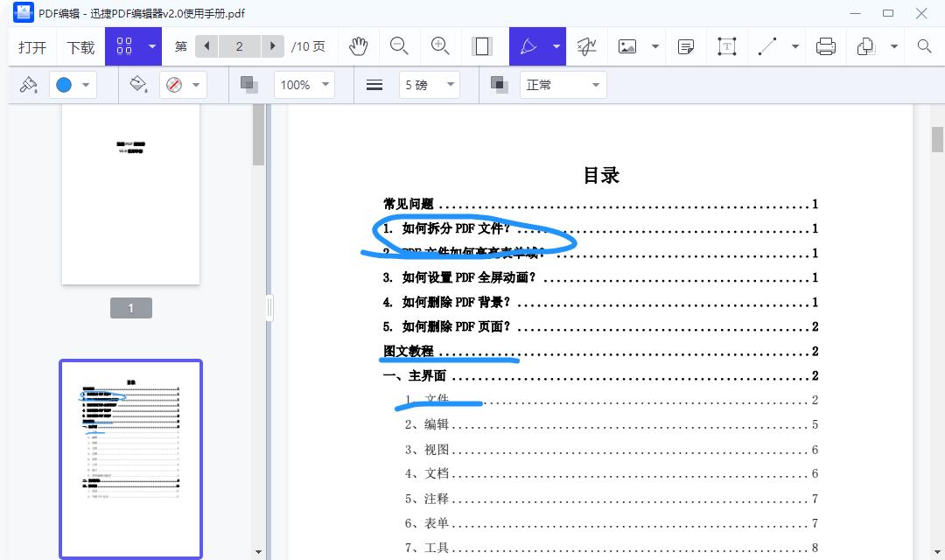Open the 100% opacity dropdown

pos(304,84)
